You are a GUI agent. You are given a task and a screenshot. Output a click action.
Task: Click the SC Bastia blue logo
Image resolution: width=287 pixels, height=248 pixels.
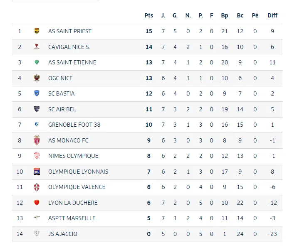(x=37, y=93)
